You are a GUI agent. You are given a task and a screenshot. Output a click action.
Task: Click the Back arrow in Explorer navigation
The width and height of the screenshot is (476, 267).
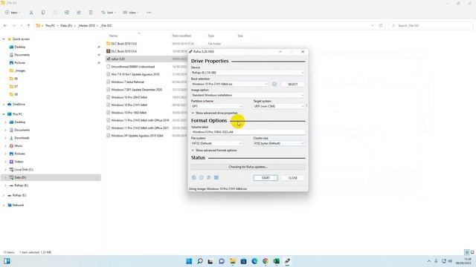coord(5,26)
